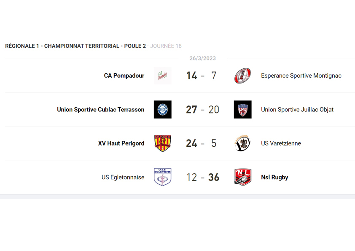Click the XV Haut Perigord shield logo
The image size is (355, 251).
162,143
